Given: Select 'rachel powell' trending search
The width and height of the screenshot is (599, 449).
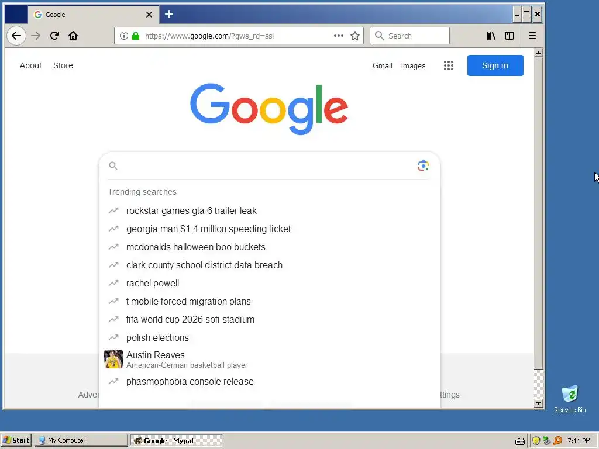Looking at the screenshot, I should click(x=153, y=284).
